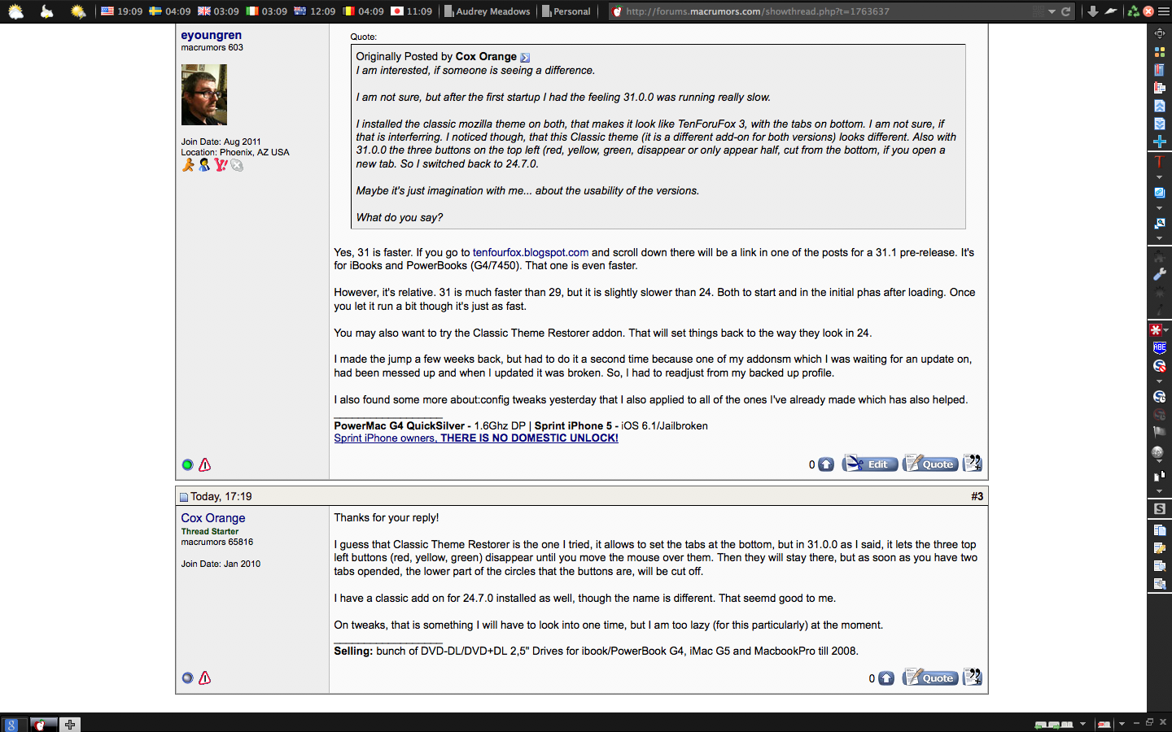Reload the page with the refresh icon

[1065, 11]
